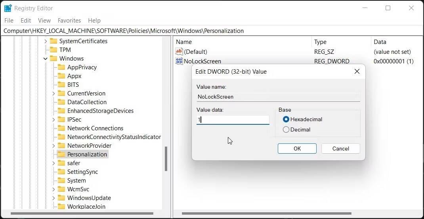Screen dimensions: 424x219
Task: Select the Personalization tree item label
Action: [x=87, y=154]
